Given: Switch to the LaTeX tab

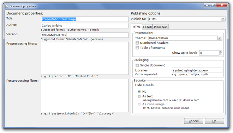Looking at the screenshot, I should click(147, 27).
